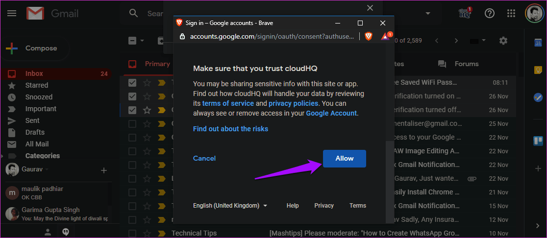547x238 pixels.
Task: Toggle the importance marker on the 08:11 email
Action: click(161, 83)
